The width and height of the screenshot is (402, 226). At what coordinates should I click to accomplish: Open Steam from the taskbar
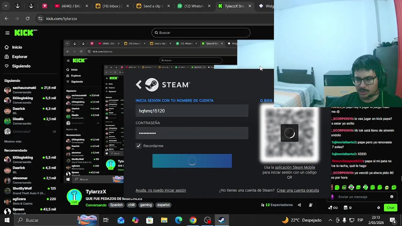point(222,220)
